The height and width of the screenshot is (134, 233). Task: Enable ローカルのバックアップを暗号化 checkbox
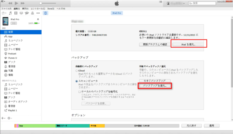click(x=80, y=92)
